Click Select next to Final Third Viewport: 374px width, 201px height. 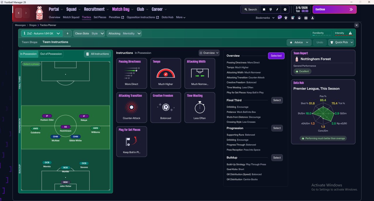(277, 100)
